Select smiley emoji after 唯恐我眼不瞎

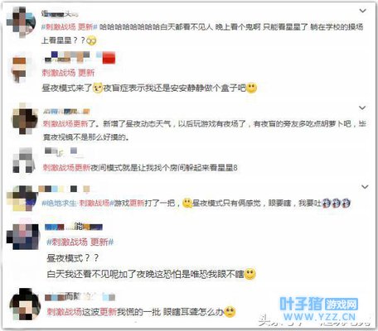click(x=250, y=274)
